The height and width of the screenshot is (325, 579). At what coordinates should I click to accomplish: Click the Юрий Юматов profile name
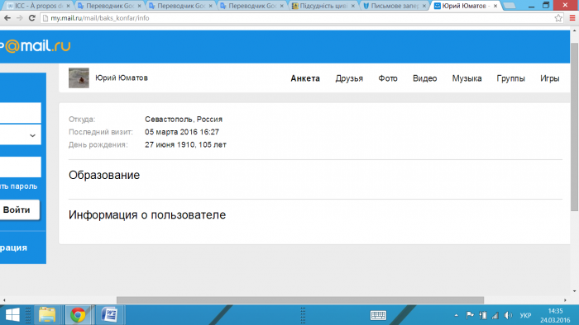(122, 78)
